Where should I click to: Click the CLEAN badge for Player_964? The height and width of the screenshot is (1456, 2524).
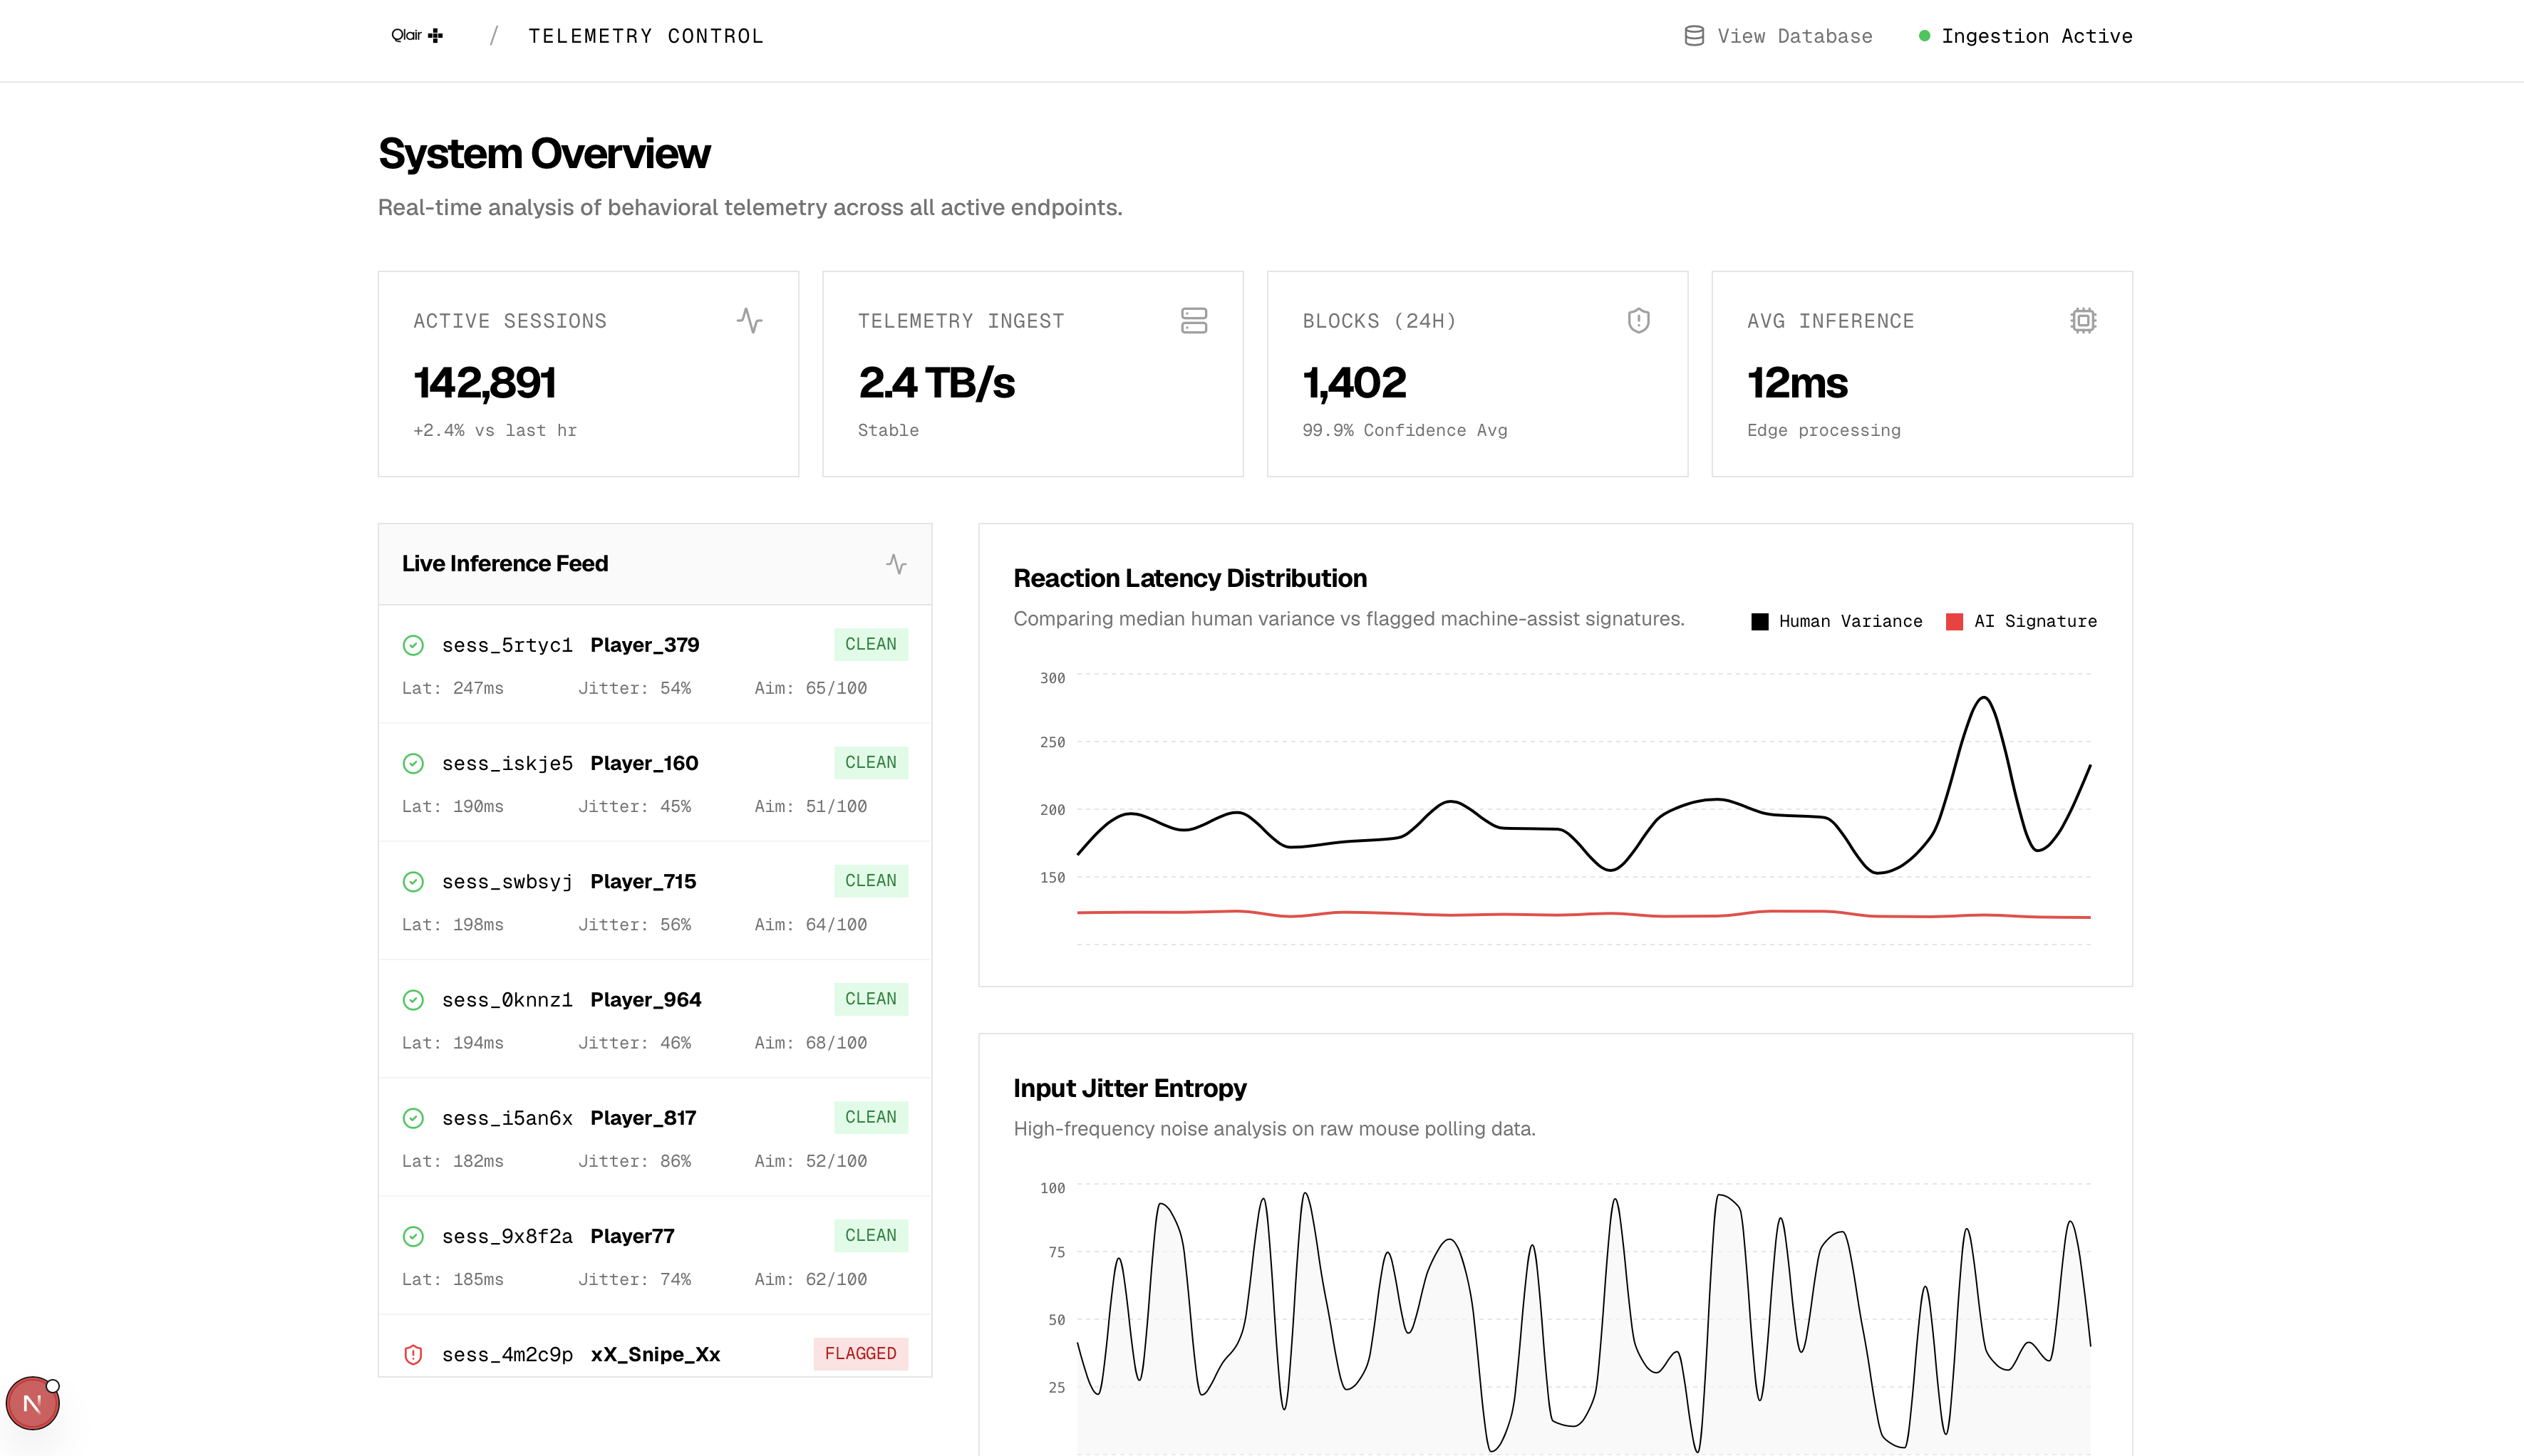tap(870, 999)
